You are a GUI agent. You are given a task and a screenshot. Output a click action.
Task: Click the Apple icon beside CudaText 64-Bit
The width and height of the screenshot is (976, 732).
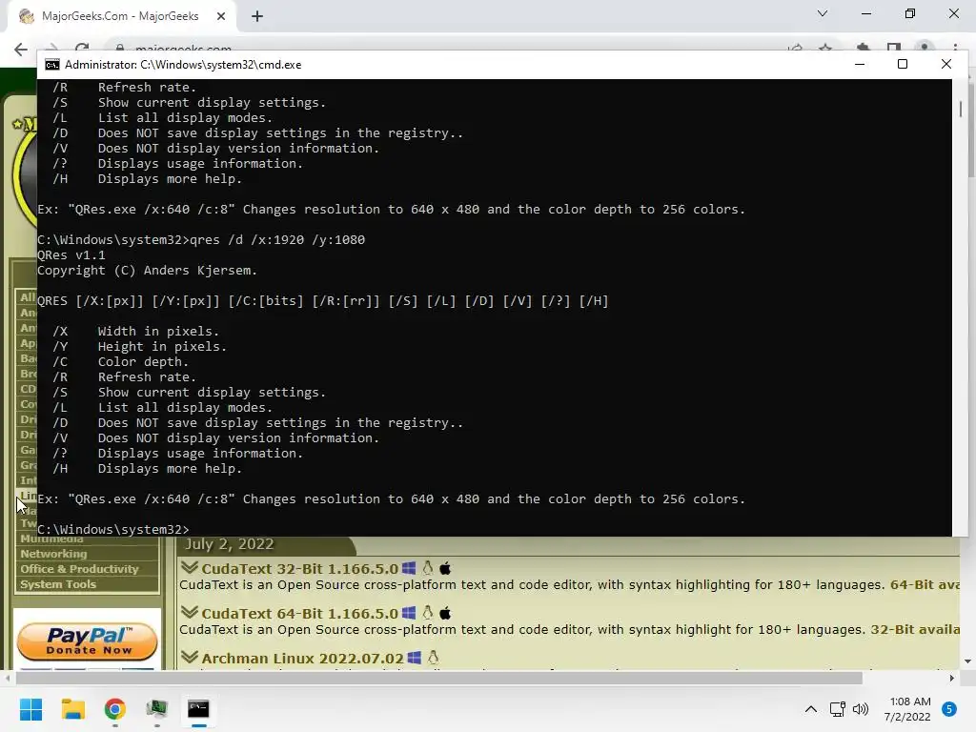pos(445,613)
